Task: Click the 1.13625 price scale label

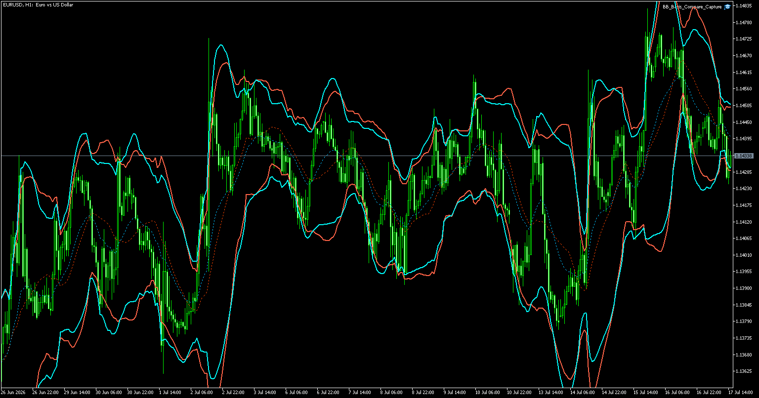Action: point(744,371)
